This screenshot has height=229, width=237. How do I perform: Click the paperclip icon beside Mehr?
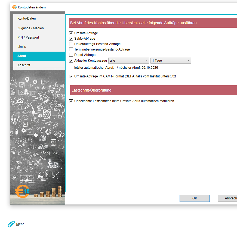(11, 224)
